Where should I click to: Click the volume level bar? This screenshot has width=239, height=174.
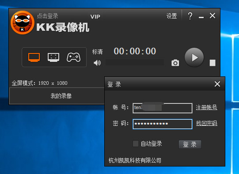135,62
